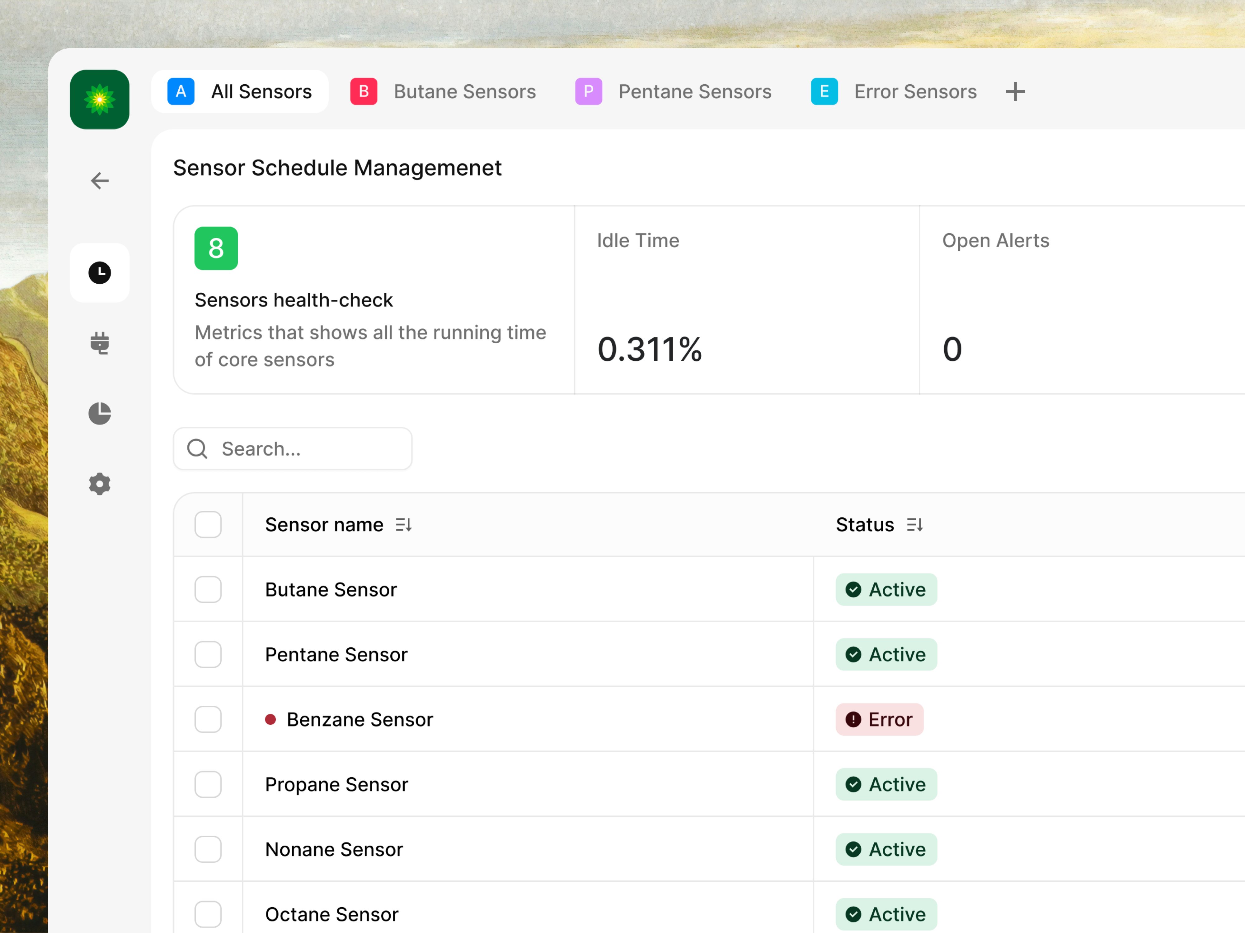Click the Sensors health-check heading
Screen dimensions: 1245x933
point(294,300)
